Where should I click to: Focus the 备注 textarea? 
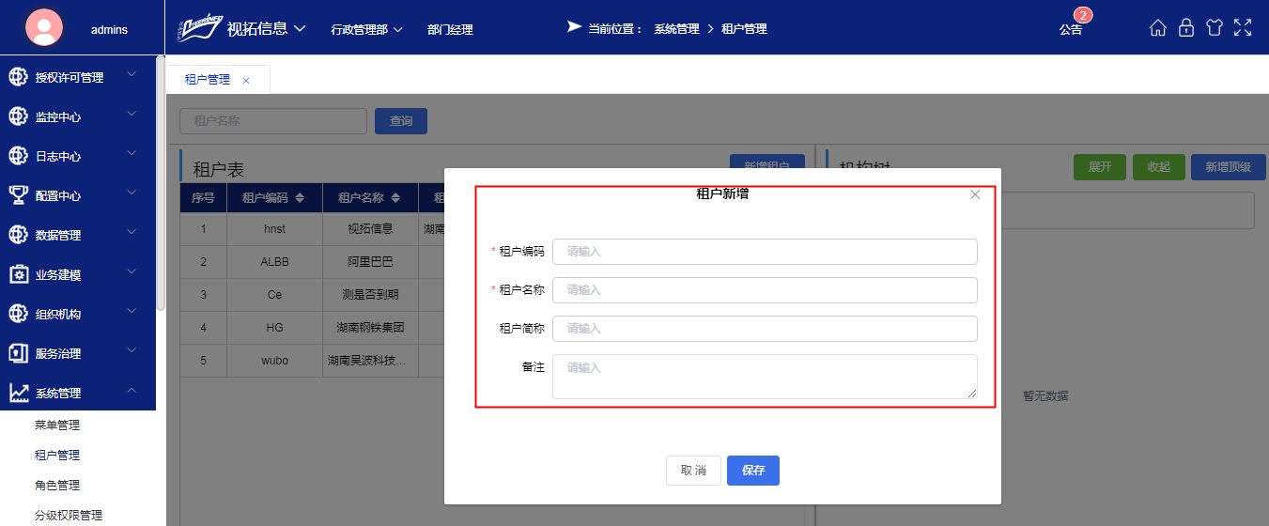[x=765, y=376]
